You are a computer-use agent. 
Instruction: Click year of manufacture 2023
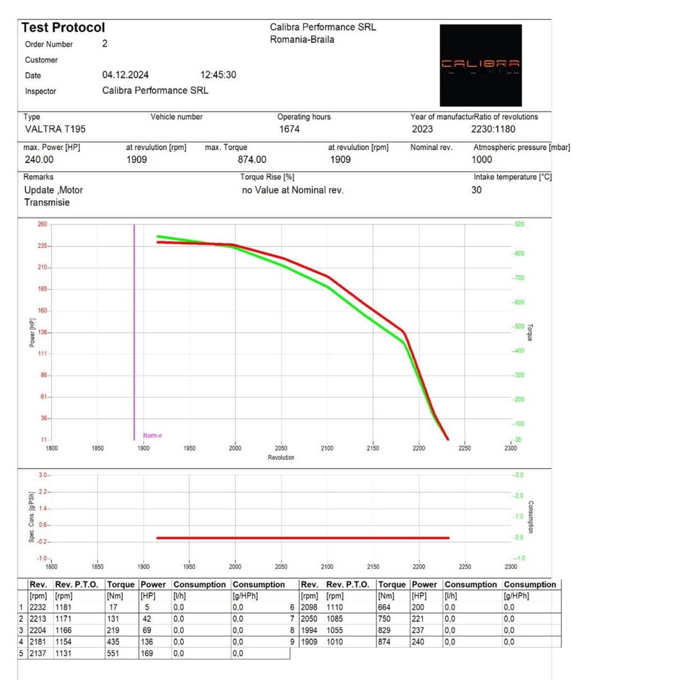[x=422, y=129]
